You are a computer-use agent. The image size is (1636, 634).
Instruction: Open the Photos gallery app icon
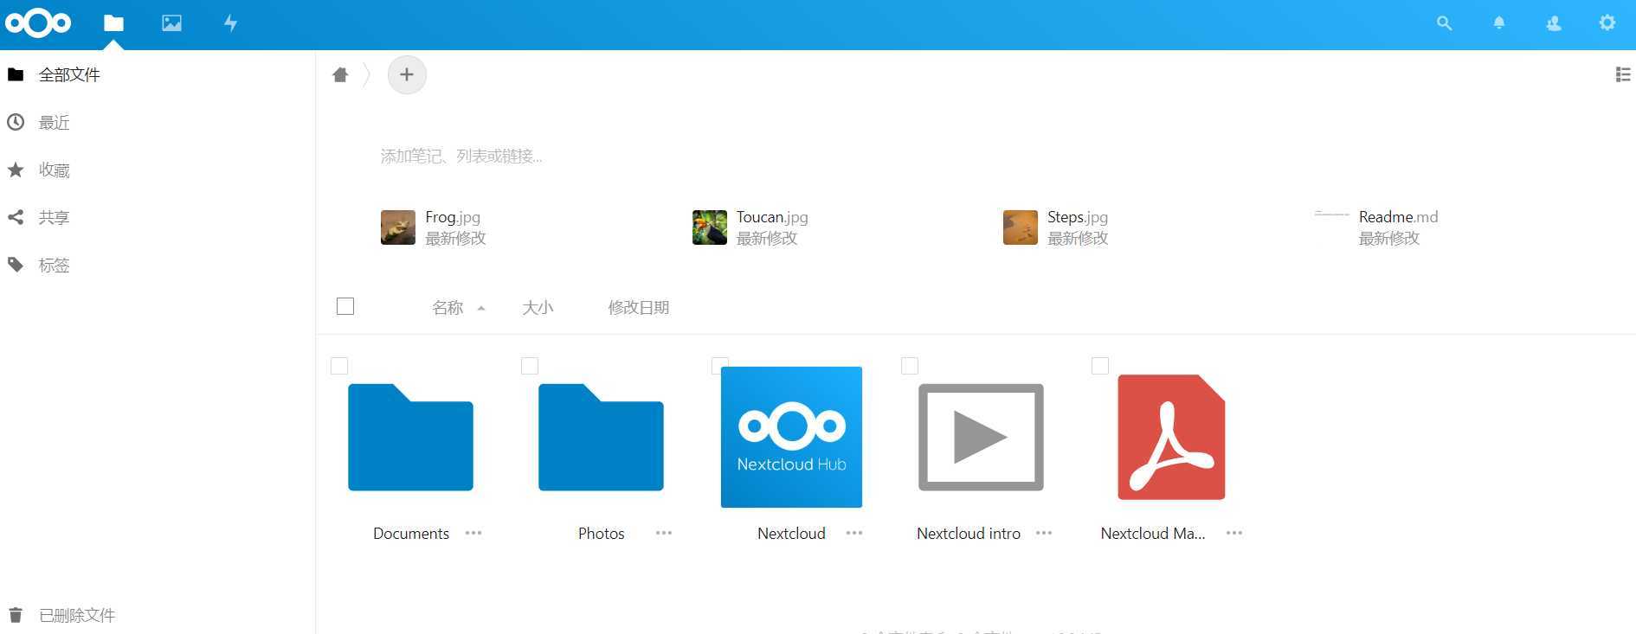coord(171,23)
